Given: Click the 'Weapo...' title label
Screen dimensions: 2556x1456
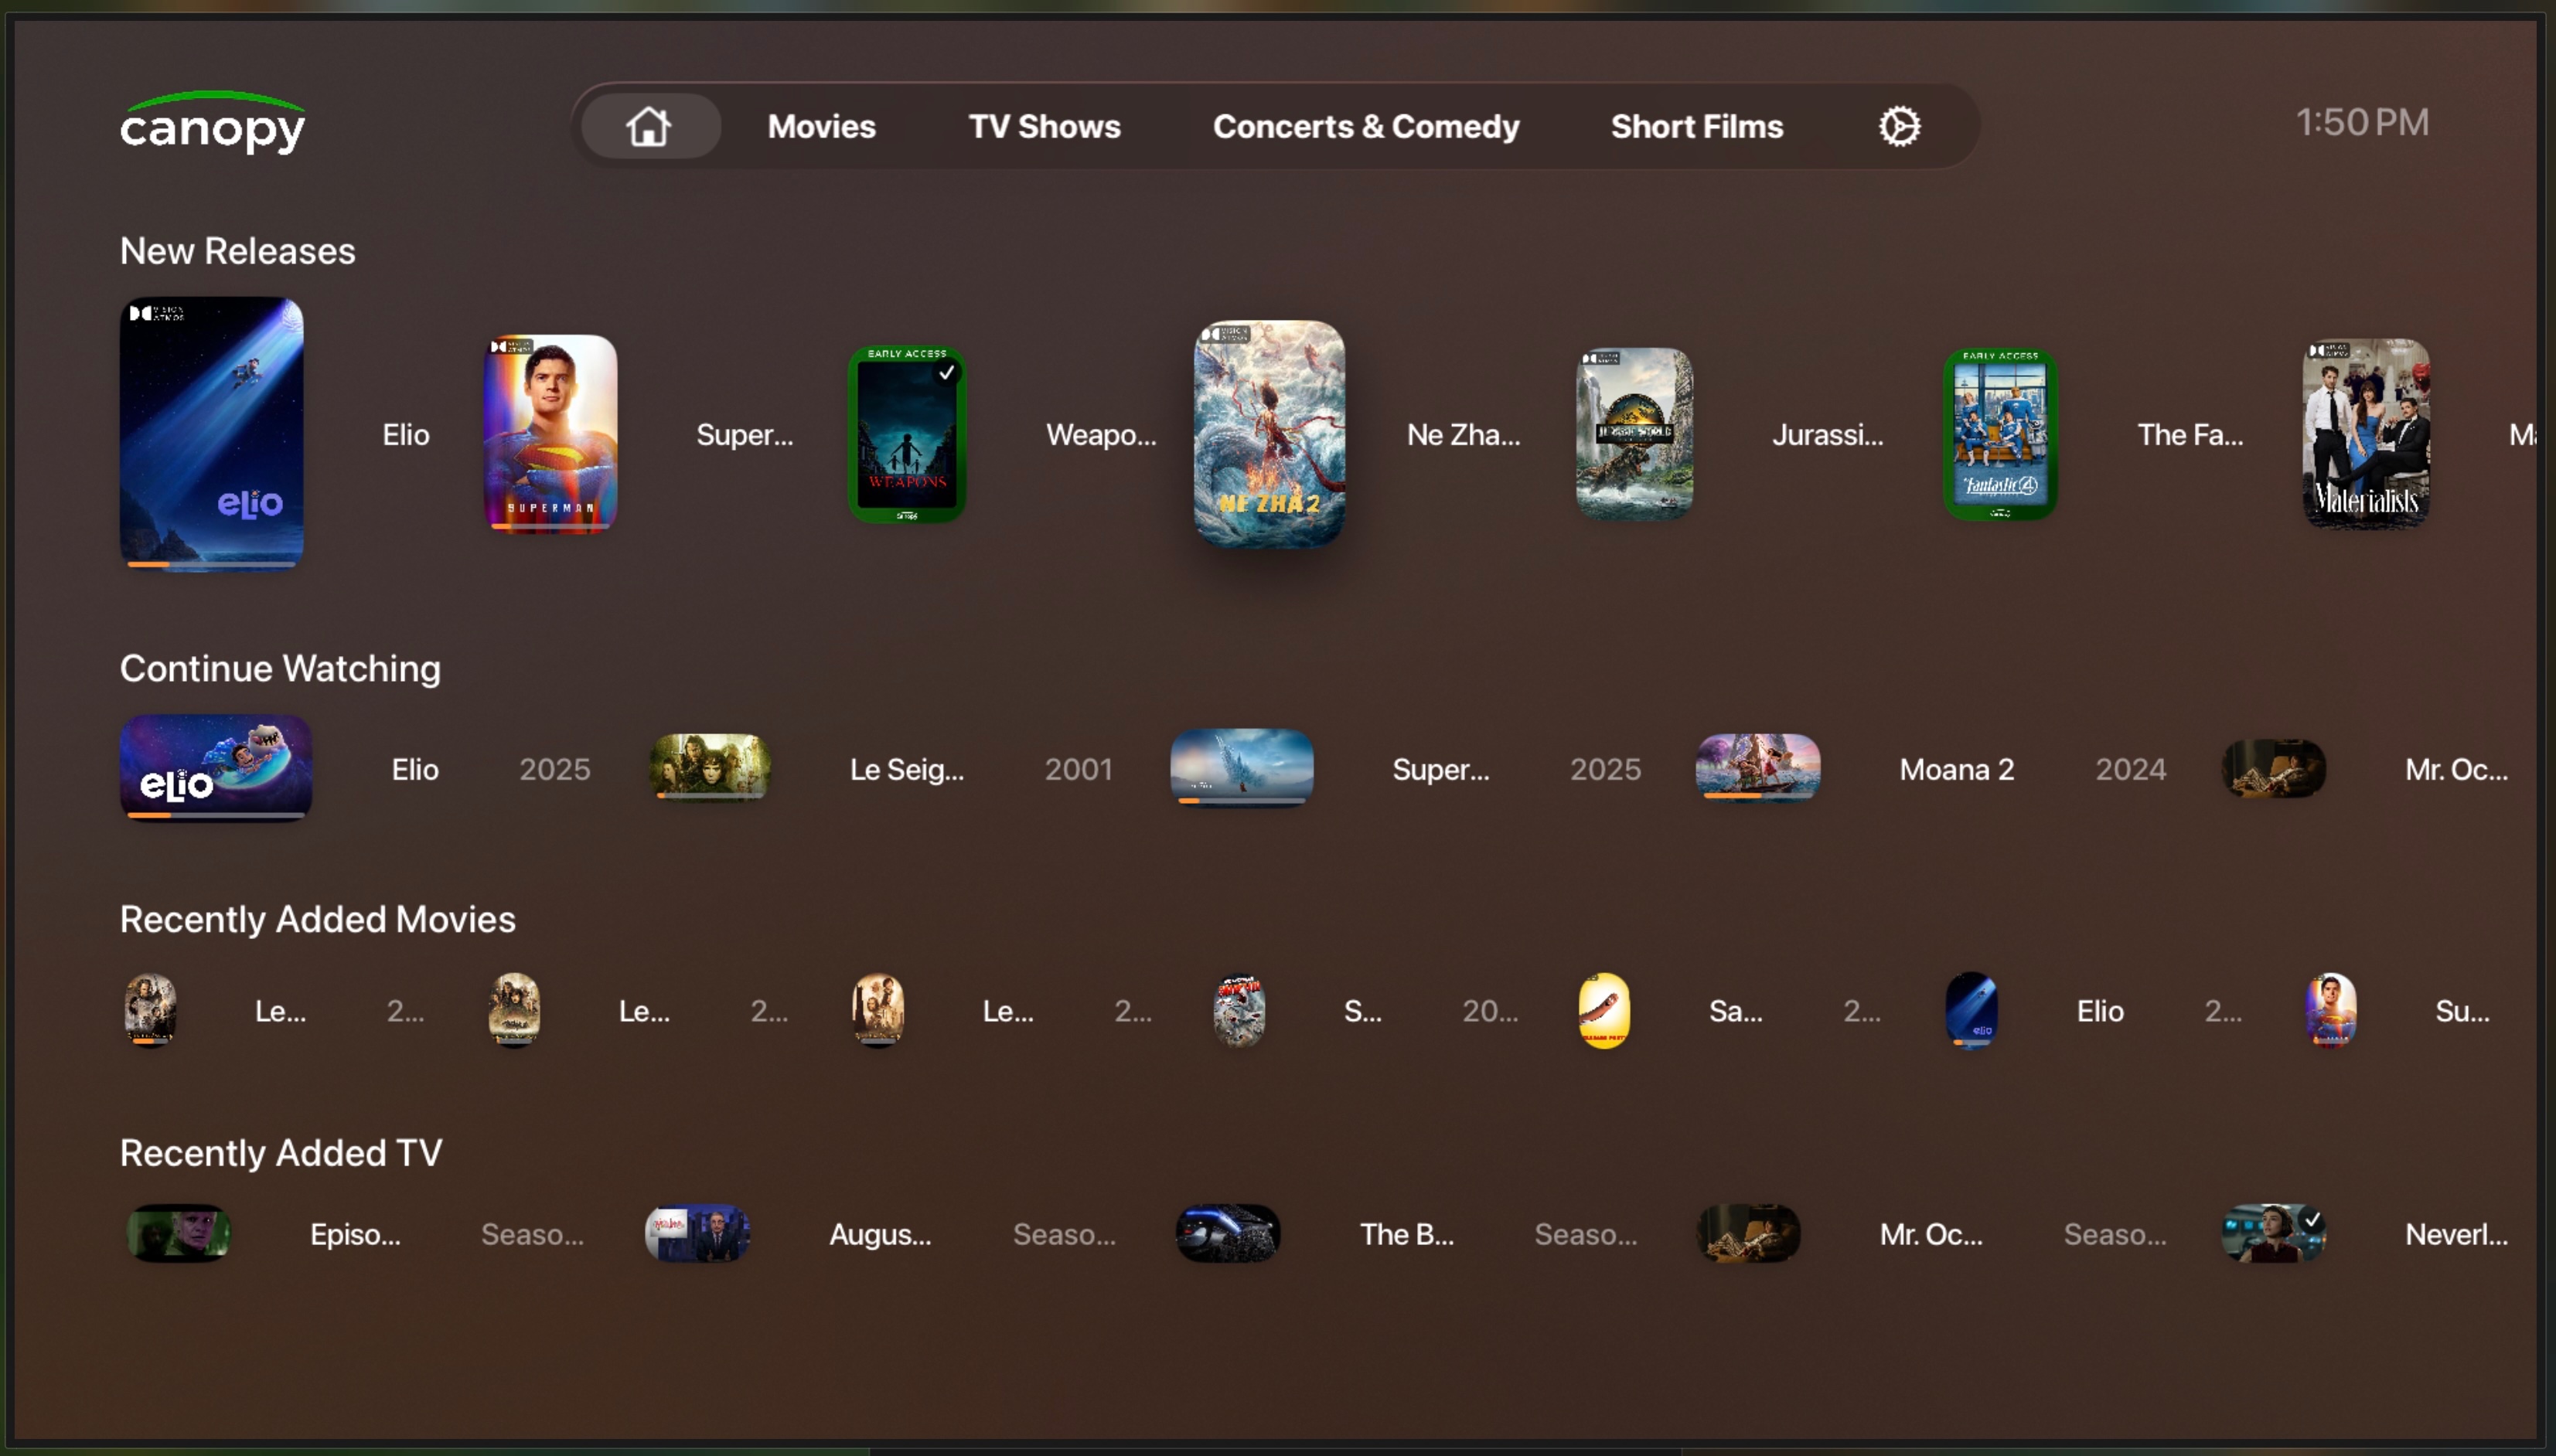Looking at the screenshot, I should [1100, 434].
